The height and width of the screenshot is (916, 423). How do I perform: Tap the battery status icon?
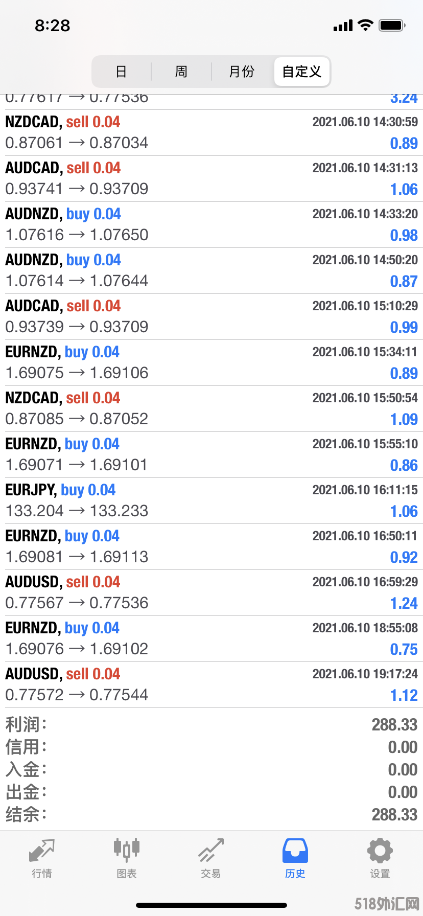pos(392,25)
